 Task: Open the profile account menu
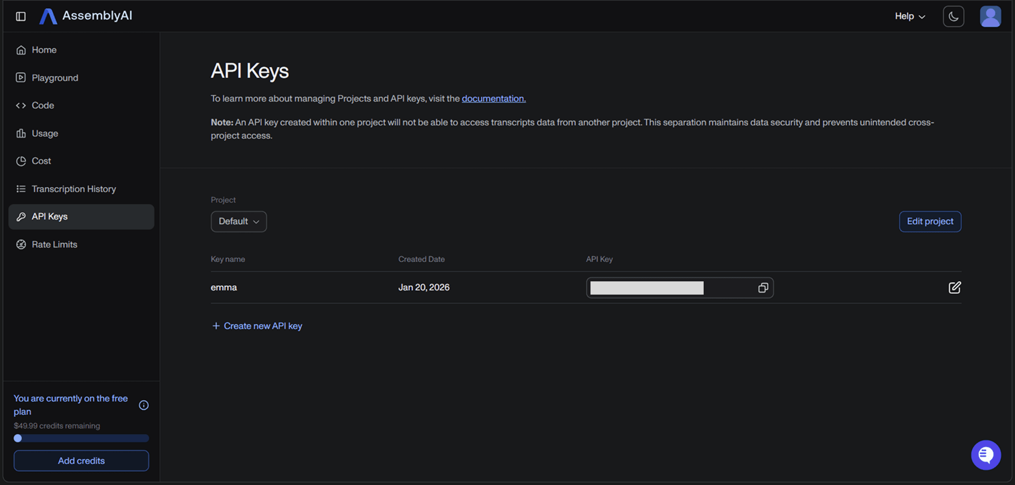pos(991,16)
